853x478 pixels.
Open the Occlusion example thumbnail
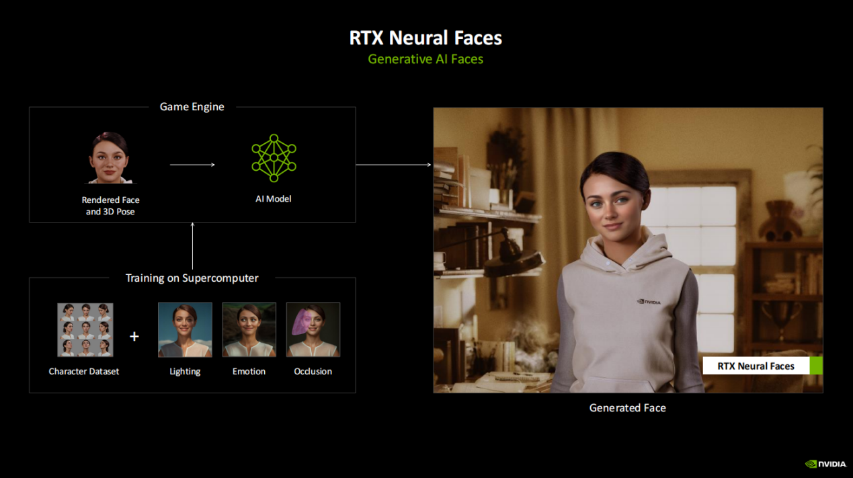313,329
